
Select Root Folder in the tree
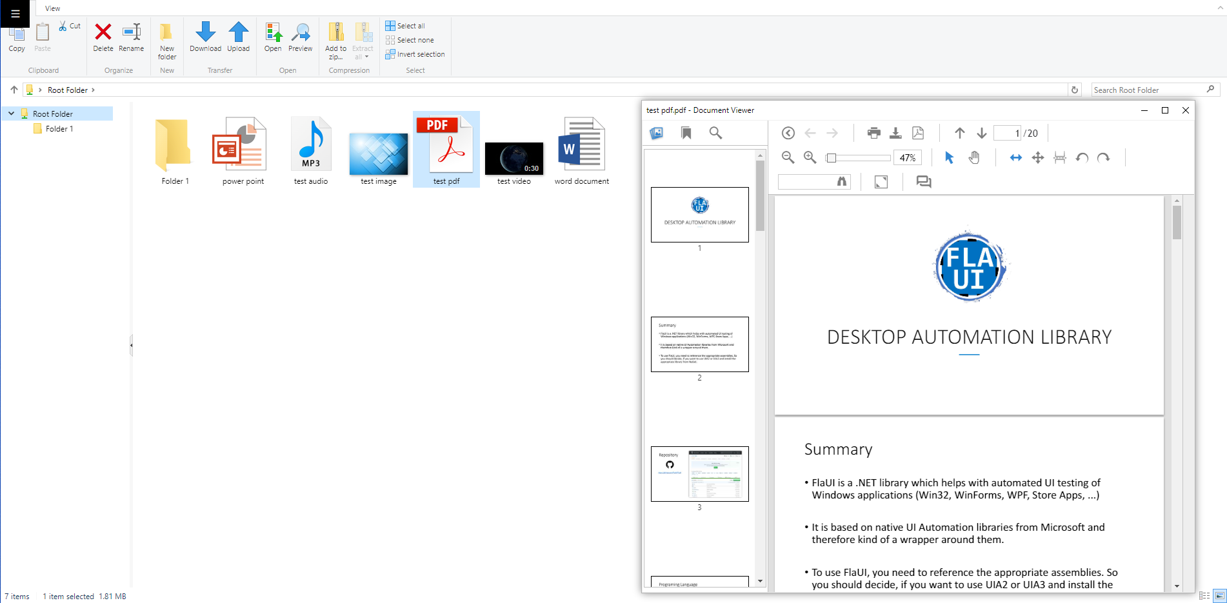pyautogui.click(x=53, y=114)
